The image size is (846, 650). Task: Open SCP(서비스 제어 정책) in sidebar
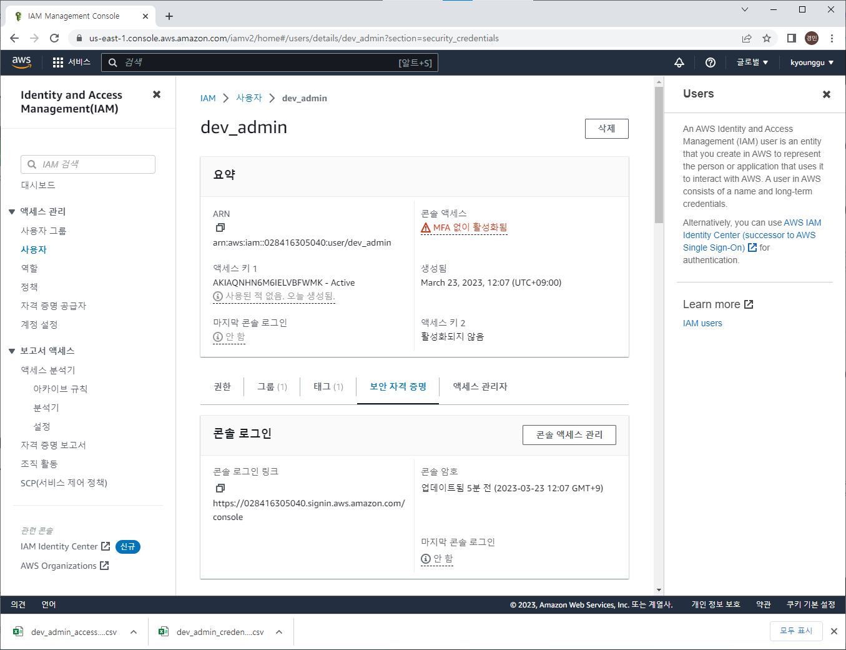click(x=64, y=482)
